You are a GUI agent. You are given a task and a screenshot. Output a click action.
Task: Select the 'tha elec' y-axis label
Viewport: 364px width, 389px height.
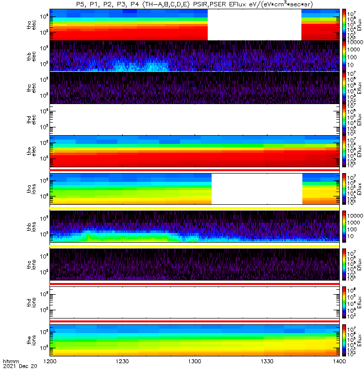click(31, 25)
